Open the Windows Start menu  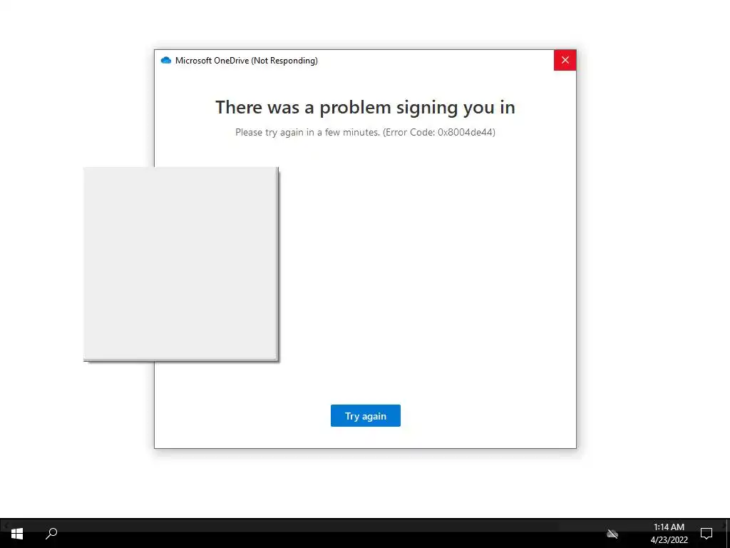tap(17, 534)
